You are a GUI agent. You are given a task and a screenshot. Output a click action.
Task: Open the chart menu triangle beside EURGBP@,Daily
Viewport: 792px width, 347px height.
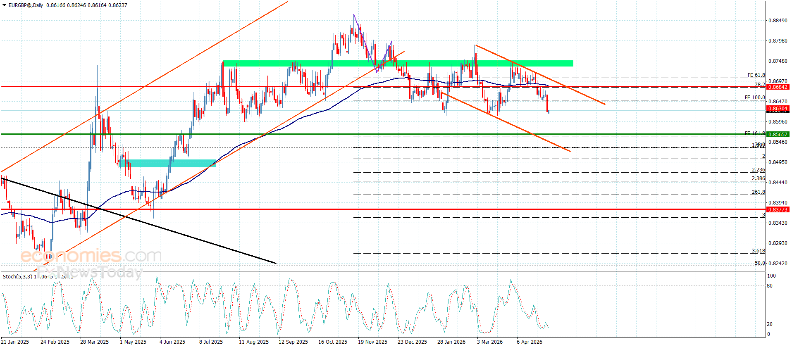pos(4,5)
